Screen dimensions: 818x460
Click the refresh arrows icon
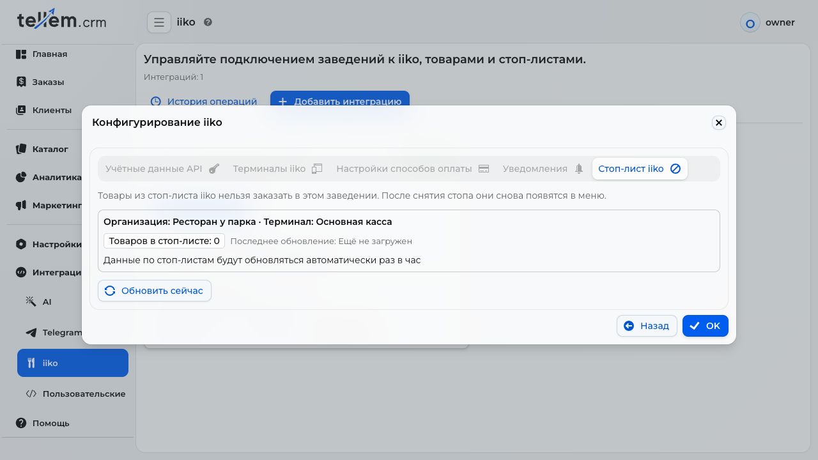point(110,291)
